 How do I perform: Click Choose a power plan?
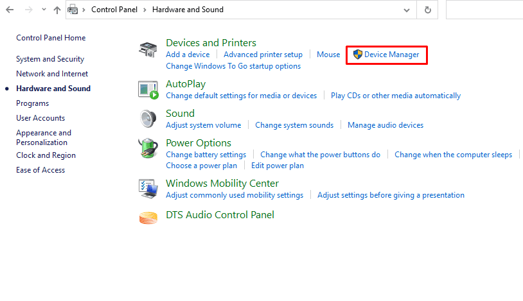pyautogui.click(x=202, y=166)
